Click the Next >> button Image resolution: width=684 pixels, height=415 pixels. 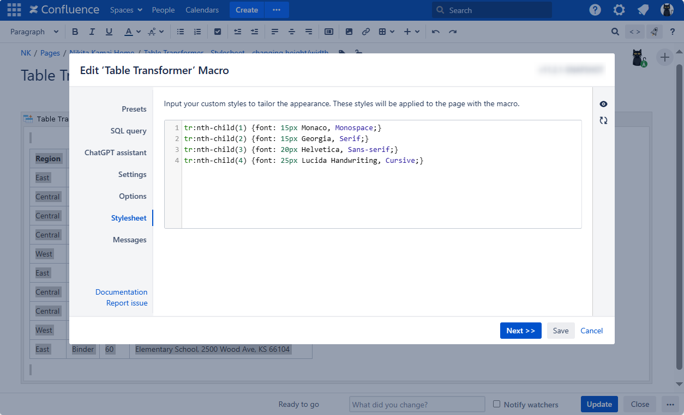521,331
